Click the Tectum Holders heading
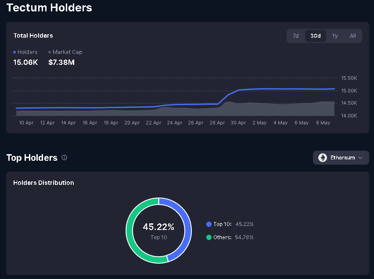 coord(49,7)
